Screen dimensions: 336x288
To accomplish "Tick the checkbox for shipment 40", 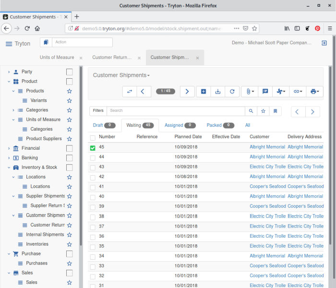I will click(x=93, y=197).
